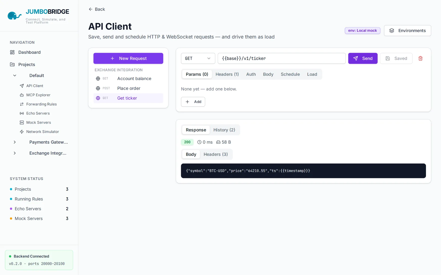Collapse the Default project tree
The width and height of the screenshot is (441, 275).
15,75
